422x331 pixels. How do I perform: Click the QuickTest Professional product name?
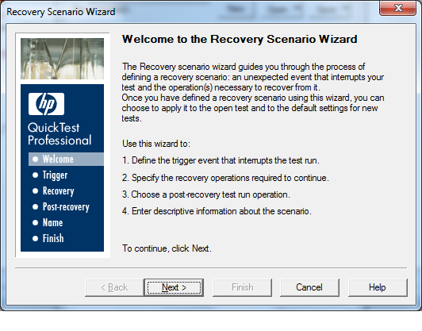59,134
